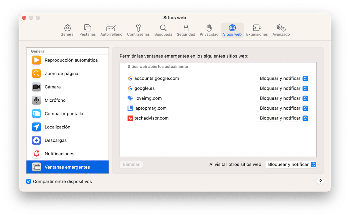Viewport: 350px width, 217px height.
Task: Select Compartir pantalla in sidebar
Action: pyautogui.click(x=67, y=114)
